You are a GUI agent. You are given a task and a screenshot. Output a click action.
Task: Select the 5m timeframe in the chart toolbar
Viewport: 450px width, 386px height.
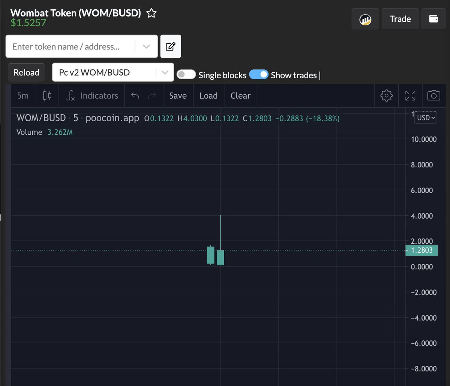23,96
